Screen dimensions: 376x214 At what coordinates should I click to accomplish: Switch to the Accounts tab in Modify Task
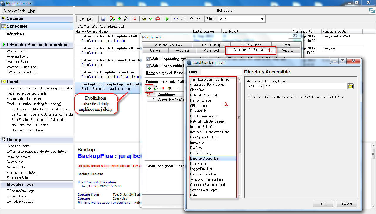[182, 50]
